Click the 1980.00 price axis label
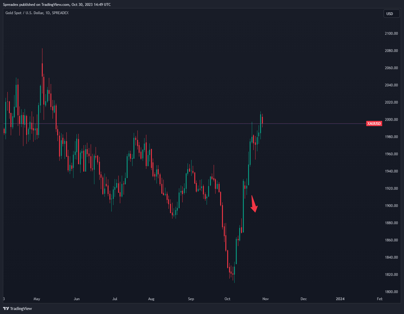The width and height of the screenshot is (404, 314). (x=391, y=137)
